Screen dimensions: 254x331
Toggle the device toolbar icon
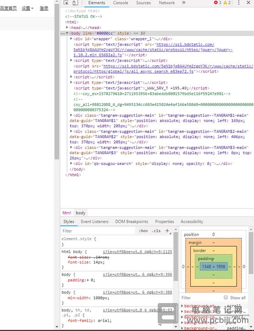(75, 3)
